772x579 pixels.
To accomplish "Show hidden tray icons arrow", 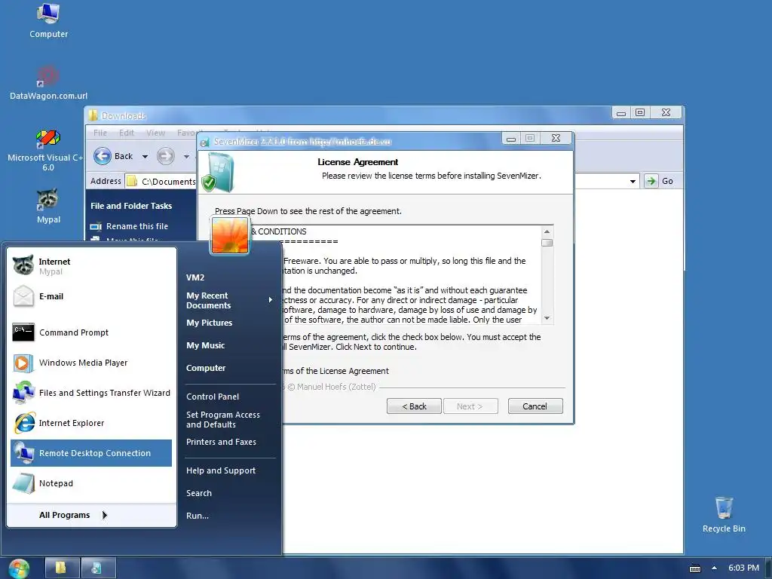I will (x=714, y=568).
